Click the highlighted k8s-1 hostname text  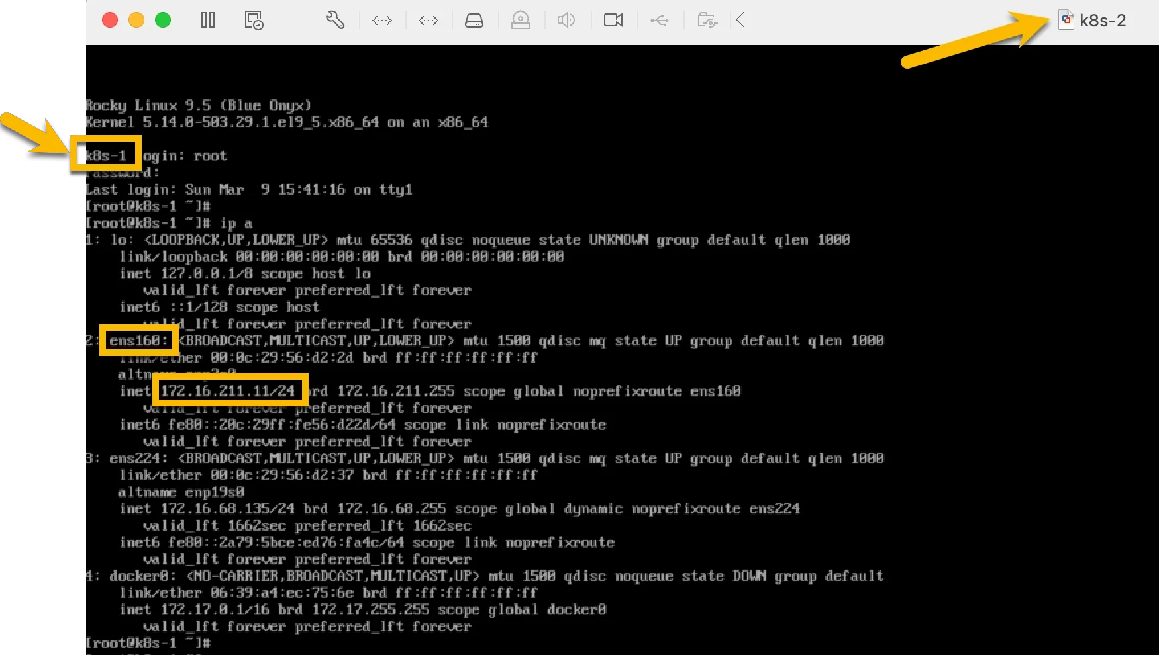pos(105,155)
